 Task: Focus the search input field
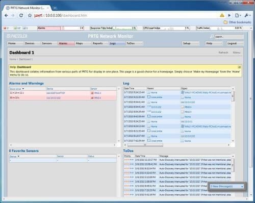pyautogui.click(x=229, y=37)
